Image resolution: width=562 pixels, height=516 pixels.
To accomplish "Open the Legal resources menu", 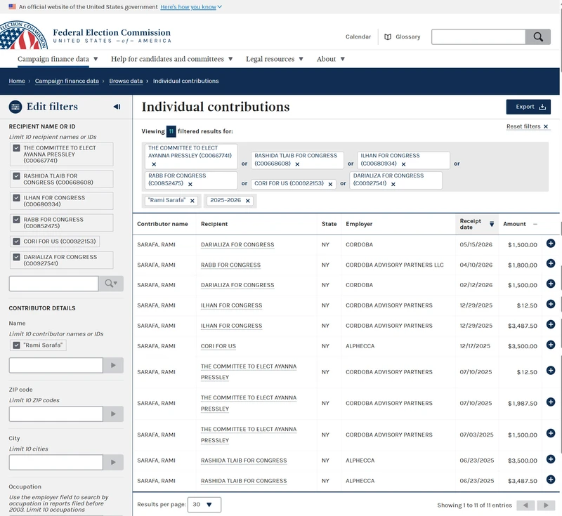I will [x=275, y=59].
